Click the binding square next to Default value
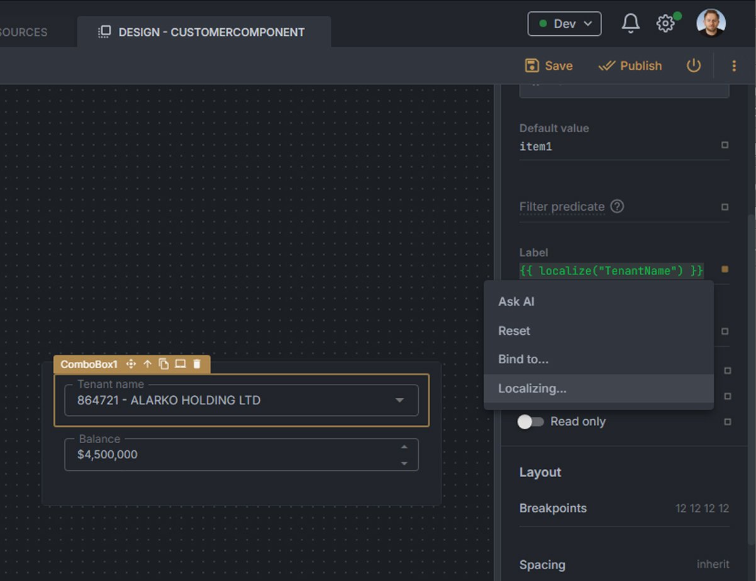This screenshot has width=756, height=581. pyautogui.click(x=725, y=145)
